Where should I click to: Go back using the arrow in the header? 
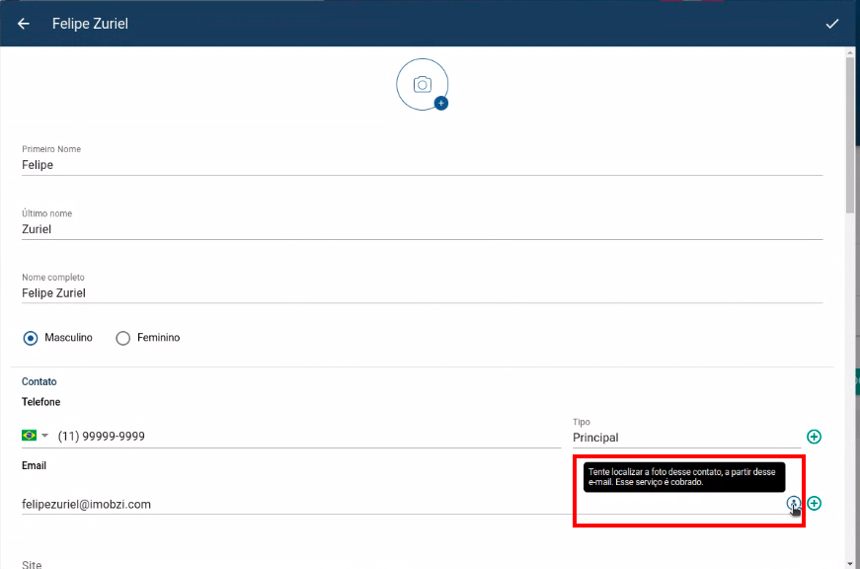(x=24, y=24)
